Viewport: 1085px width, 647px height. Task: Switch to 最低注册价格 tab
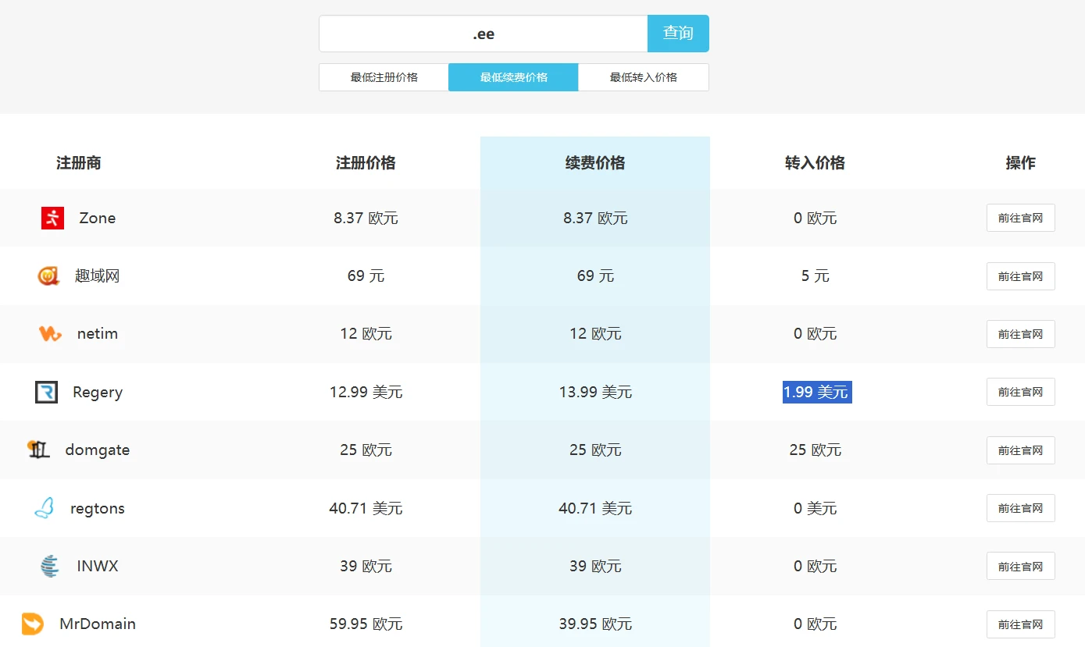click(384, 77)
